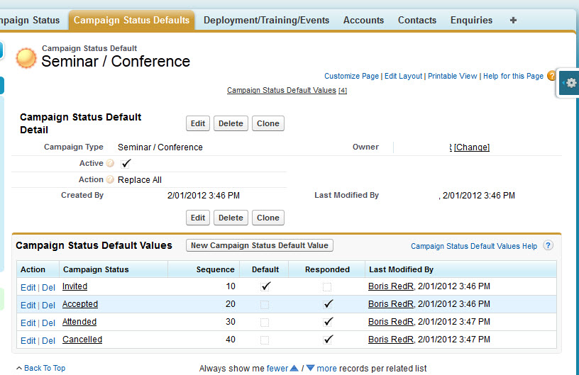Switch to Campaign Status Defaults tab
Image resolution: width=579 pixels, height=375 pixels.
[131, 21]
